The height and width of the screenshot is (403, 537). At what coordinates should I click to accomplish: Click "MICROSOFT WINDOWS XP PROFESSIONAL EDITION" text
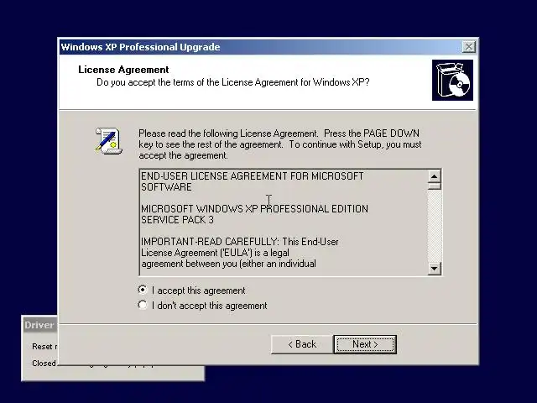254,209
